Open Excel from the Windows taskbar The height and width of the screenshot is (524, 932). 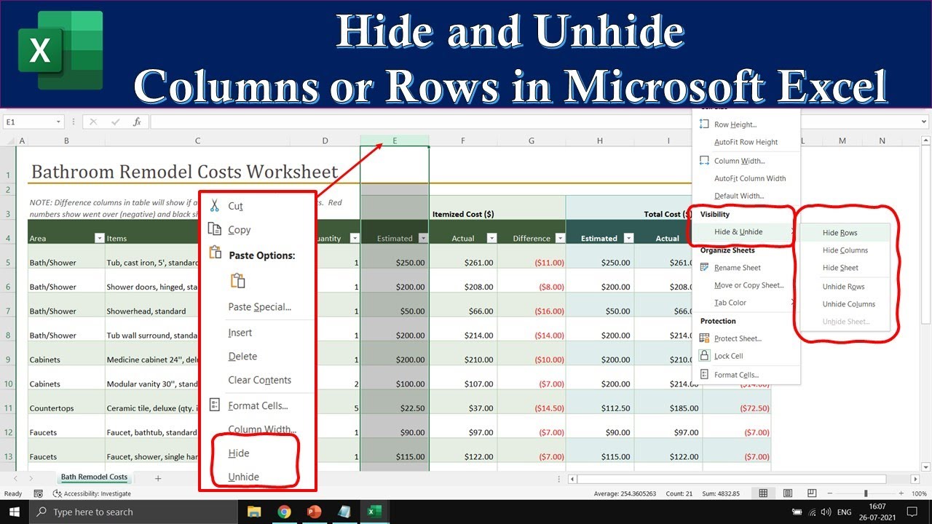click(374, 512)
